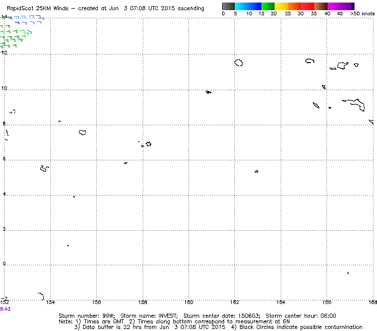
Task: Click latitude label 6 on left axis
Action: click(x=4, y=159)
